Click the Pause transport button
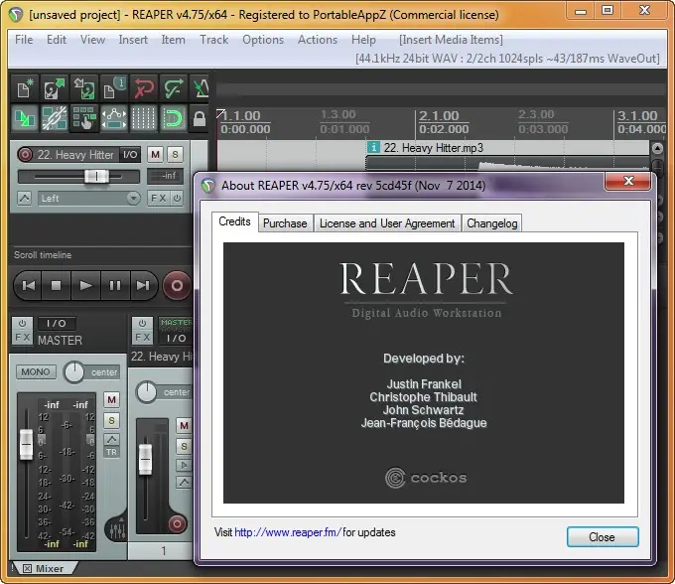675x584 pixels. click(115, 285)
